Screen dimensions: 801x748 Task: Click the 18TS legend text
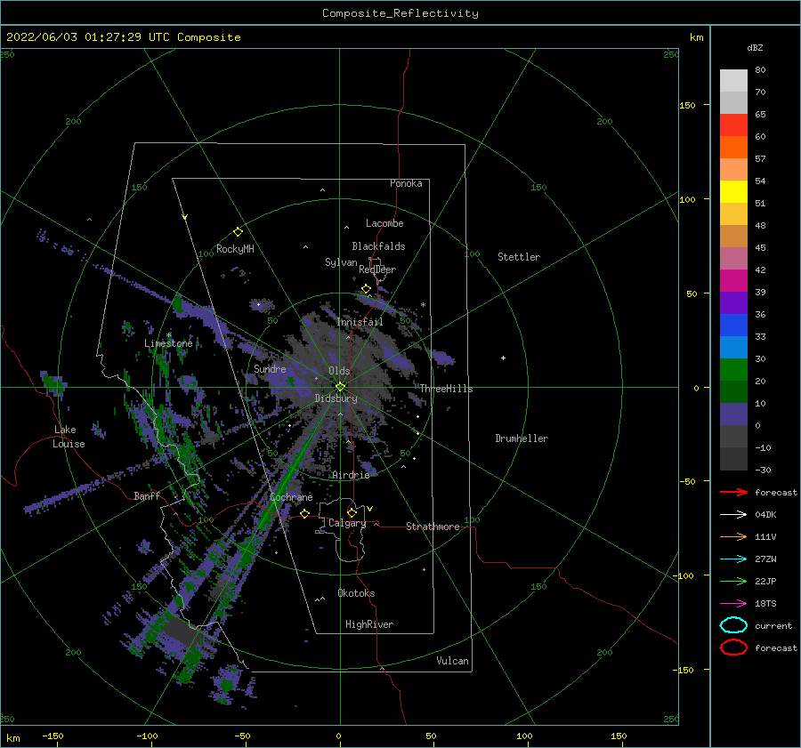pyautogui.click(x=765, y=604)
